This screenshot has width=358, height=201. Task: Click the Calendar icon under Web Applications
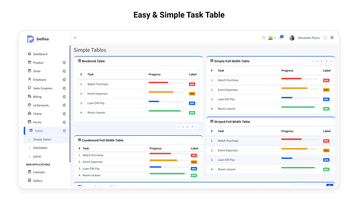[30, 172]
